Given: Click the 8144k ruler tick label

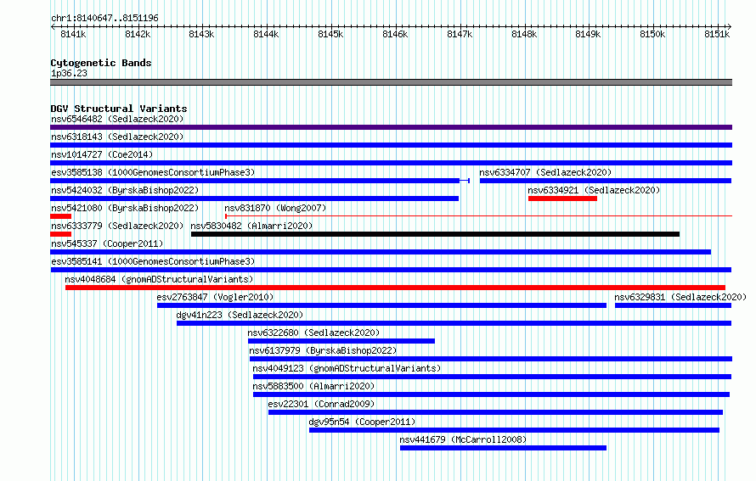Looking at the screenshot, I should pos(266,34).
